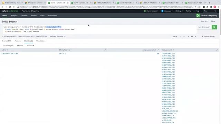The width and height of the screenshot is (221, 124).
Task: Open the Messages menu
Action: tap(167, 11)
